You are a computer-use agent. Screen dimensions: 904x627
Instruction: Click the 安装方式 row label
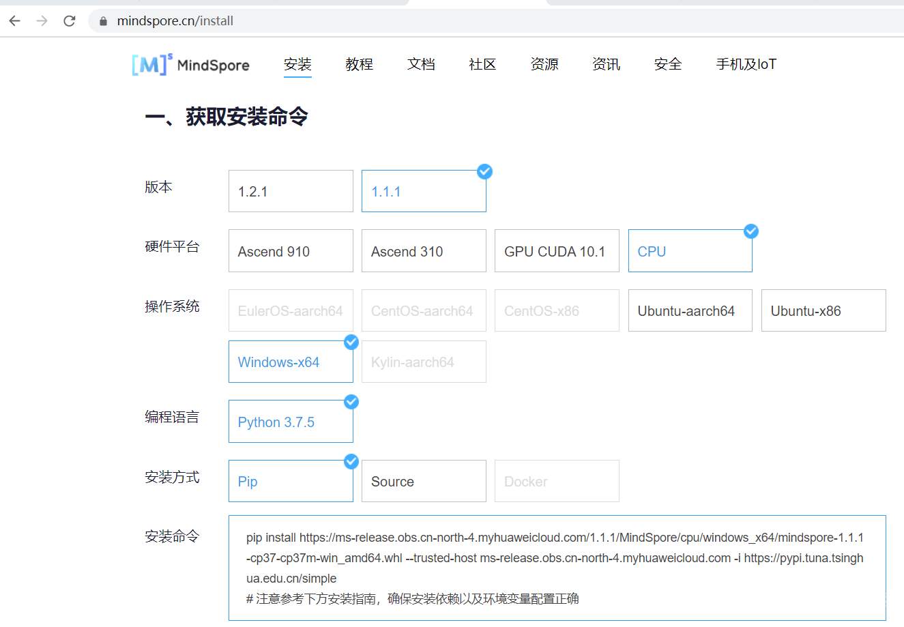(x=172, y=477)
